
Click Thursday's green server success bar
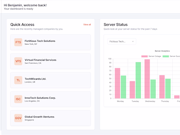(168, 89)
